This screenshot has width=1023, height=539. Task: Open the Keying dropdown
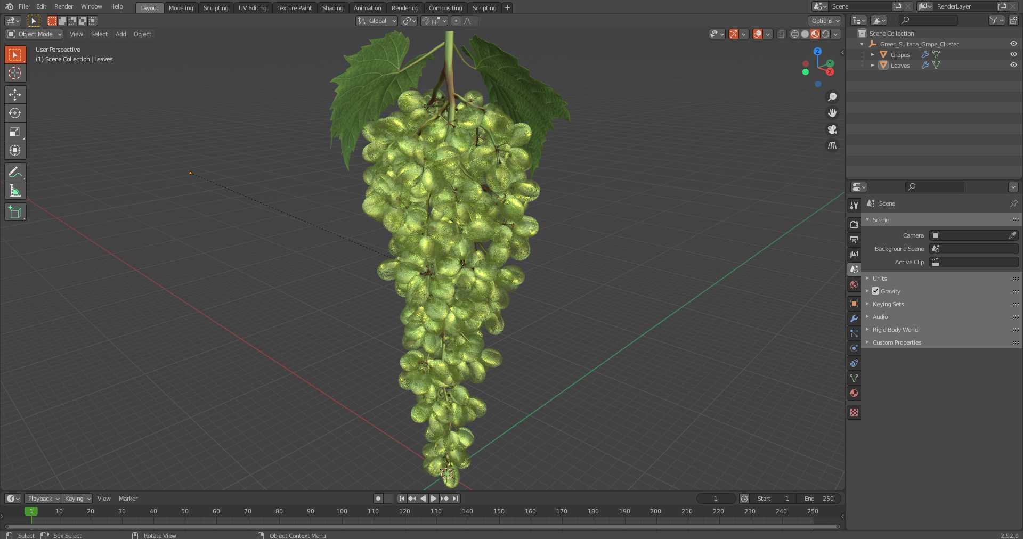[x=77, y=499]
